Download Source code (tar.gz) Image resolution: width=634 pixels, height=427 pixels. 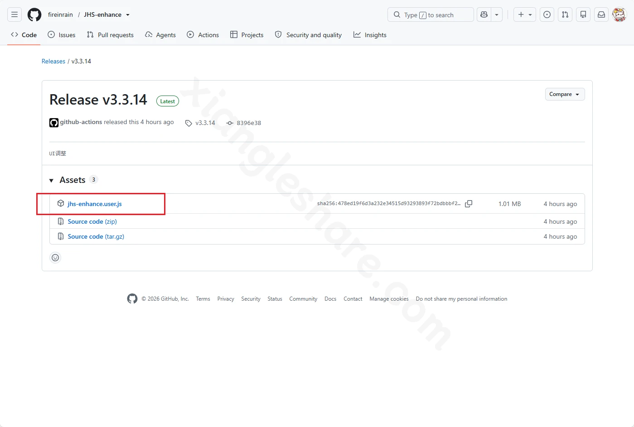pos(96,236)
